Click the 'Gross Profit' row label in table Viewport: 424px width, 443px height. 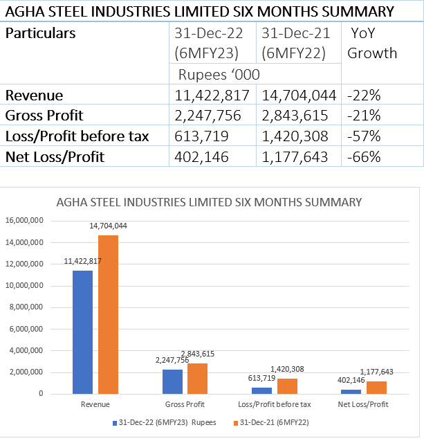point(44,116)
